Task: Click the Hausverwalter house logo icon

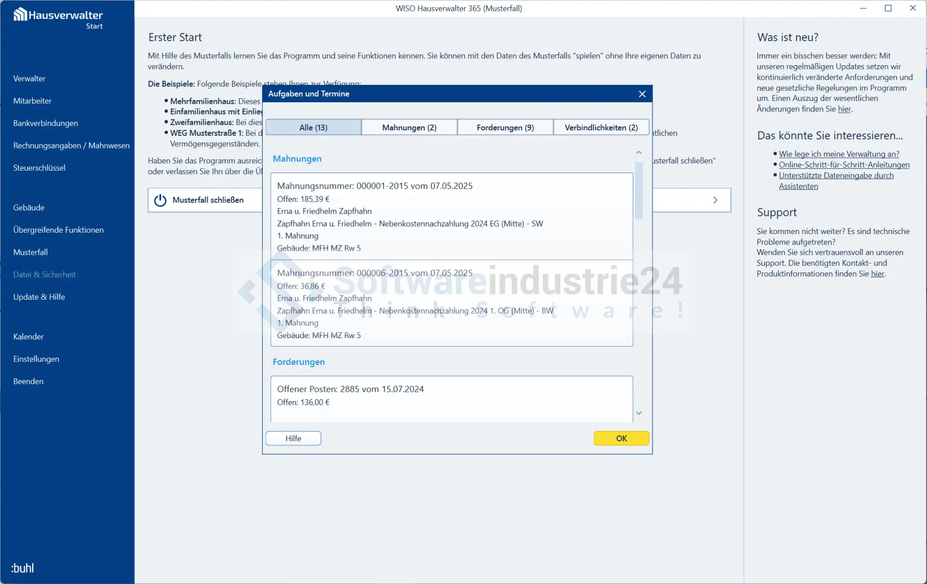Action: click(20, 14)
